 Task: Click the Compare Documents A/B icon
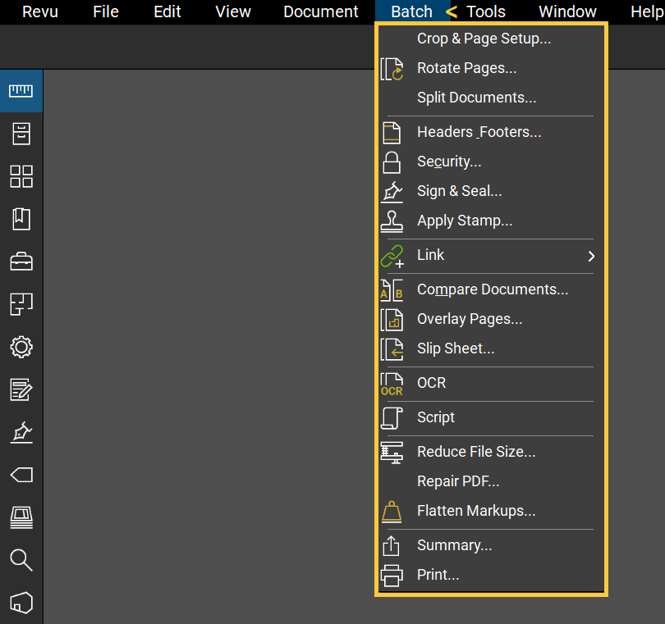392,290
